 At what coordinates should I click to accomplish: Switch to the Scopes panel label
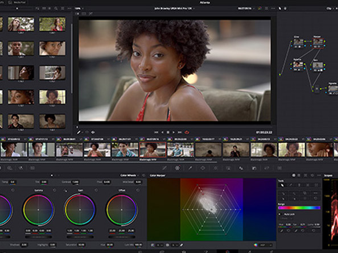(x=328, y=176)
